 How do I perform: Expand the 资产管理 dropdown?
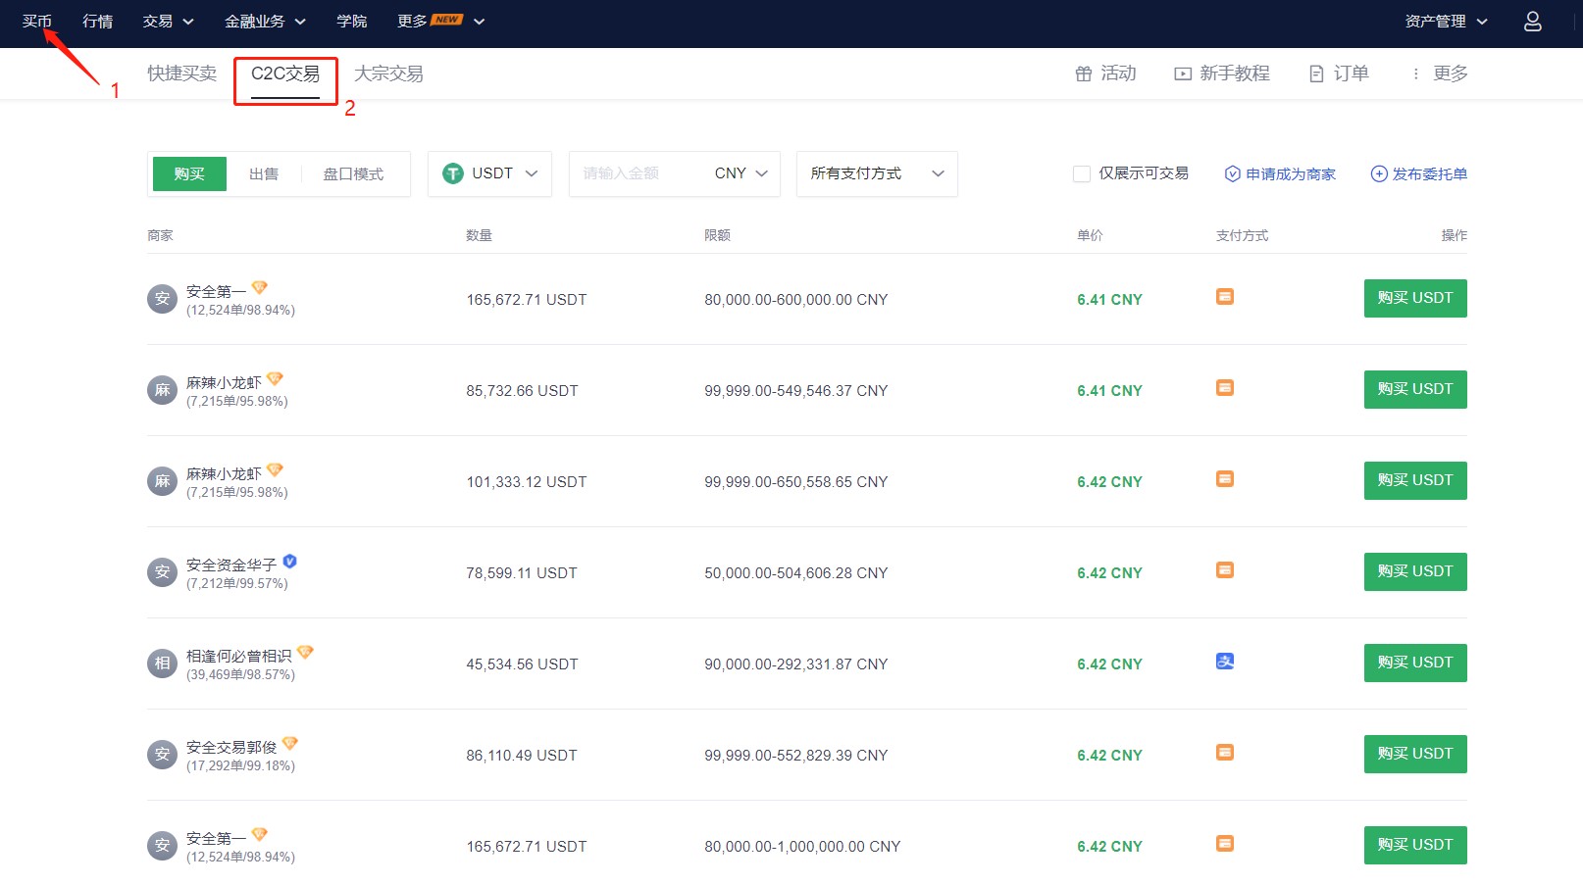tap(1446, 21)
